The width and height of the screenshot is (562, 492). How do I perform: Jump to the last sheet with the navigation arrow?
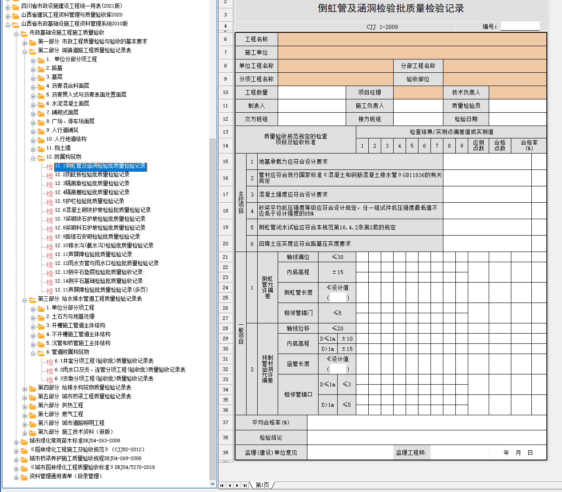(245, 485)
